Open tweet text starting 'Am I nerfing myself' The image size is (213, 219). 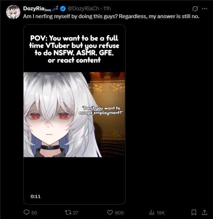[x=111, y=16]
